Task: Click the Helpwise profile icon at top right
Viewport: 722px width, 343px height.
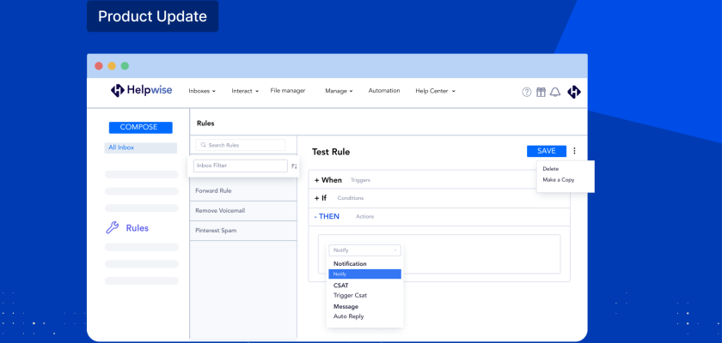Action: point(574,92)
